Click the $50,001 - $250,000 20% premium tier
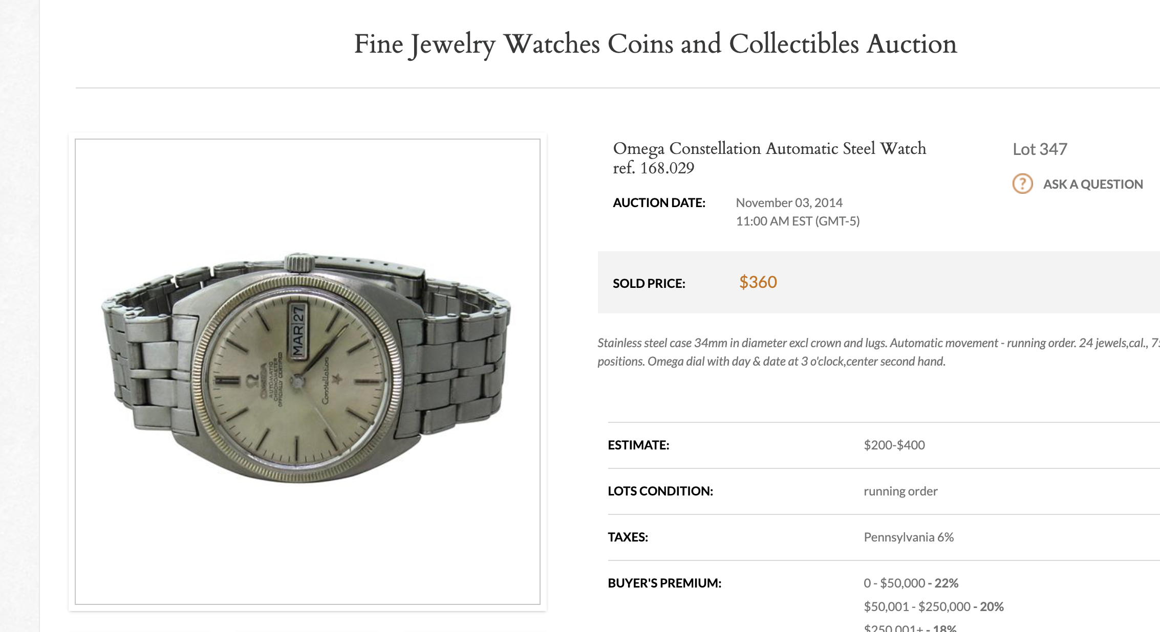 coord(933,606)
